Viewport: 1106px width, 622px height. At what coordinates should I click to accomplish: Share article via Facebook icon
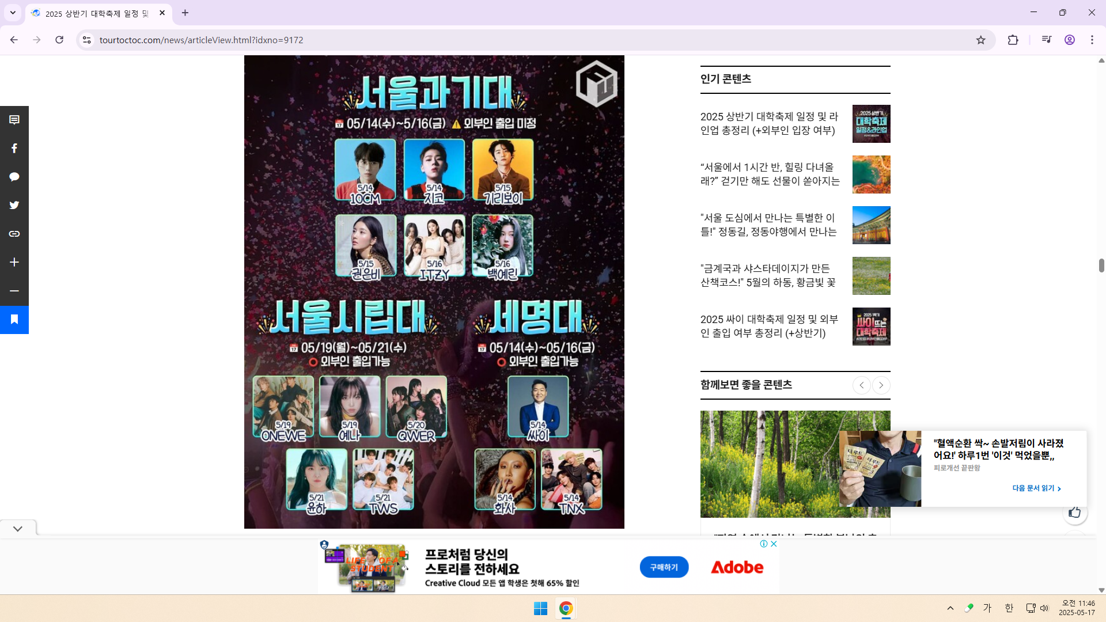point(14,149)
